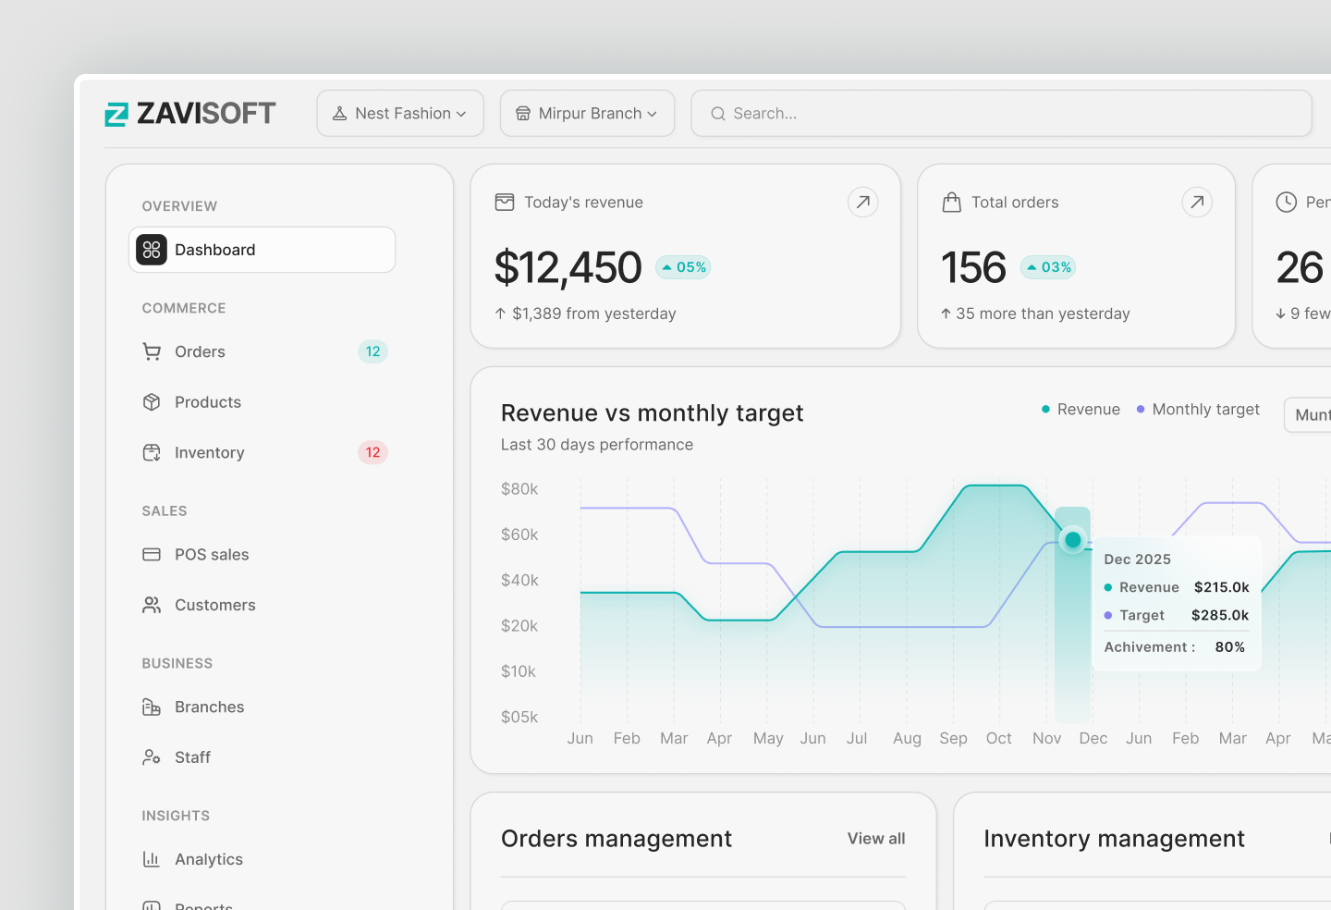Viewport: 1331px width, 910px height.
Task: Expand Total orders card arrow button
Action: coord(1197,202)
